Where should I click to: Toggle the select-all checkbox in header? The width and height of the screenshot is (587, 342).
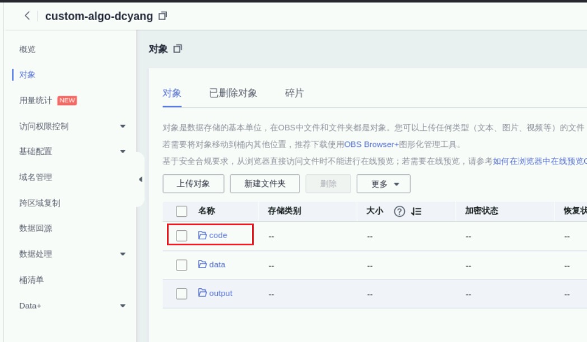pyautogui.click(x=181, y=211)
